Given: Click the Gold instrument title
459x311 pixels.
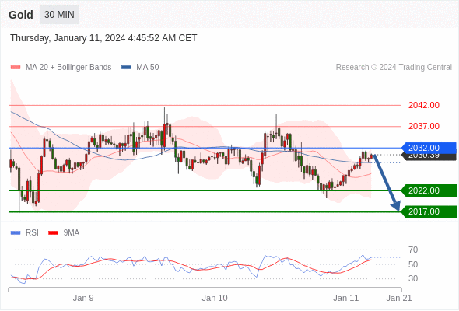Looking at the screenshot, I should (21, 15).
